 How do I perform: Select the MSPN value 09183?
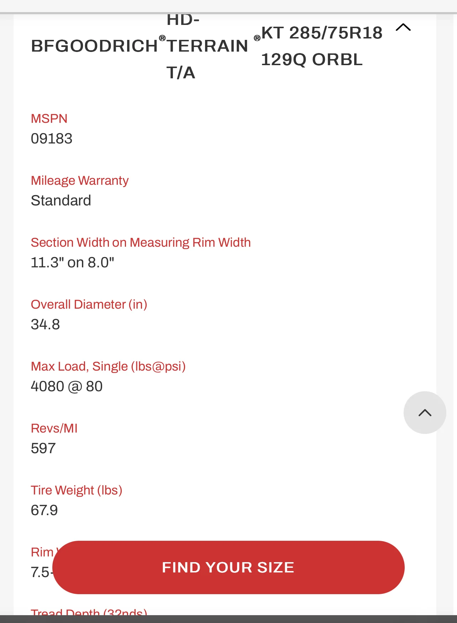pyautogui.click(x=52, y=138)
